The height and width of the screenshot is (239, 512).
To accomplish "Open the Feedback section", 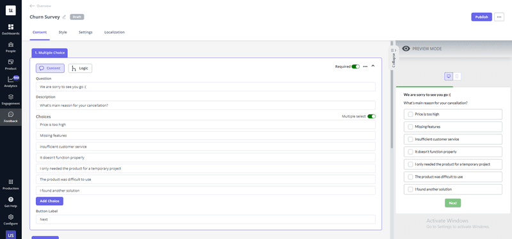I will [11, 117].
